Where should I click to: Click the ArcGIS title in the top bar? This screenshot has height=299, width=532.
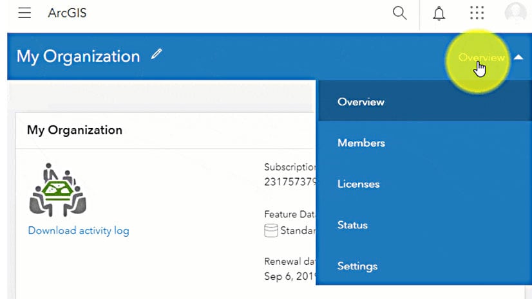[68, 13]
